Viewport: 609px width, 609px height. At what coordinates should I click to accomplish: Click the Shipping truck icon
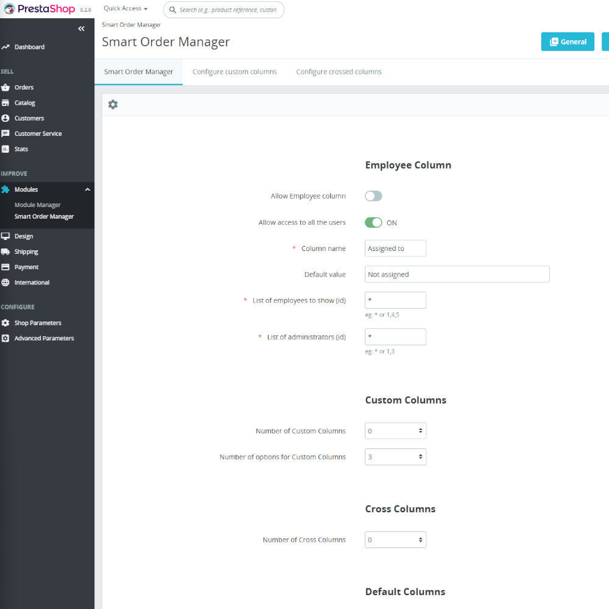[x=5, y=252]
